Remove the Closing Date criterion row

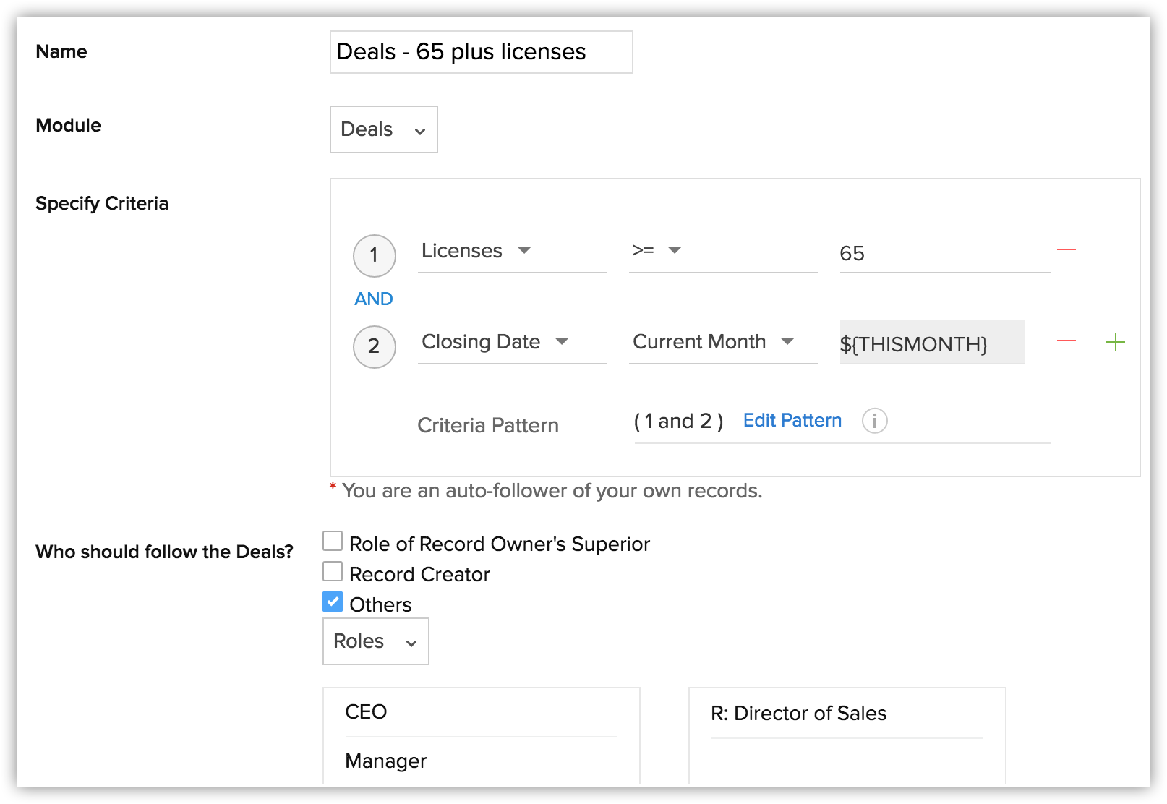coord(1066,340)
